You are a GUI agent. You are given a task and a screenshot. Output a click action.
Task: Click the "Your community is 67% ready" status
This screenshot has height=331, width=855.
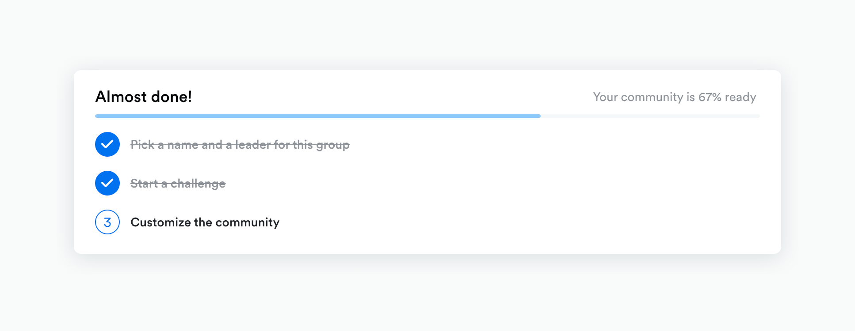(x=674, y=97)
